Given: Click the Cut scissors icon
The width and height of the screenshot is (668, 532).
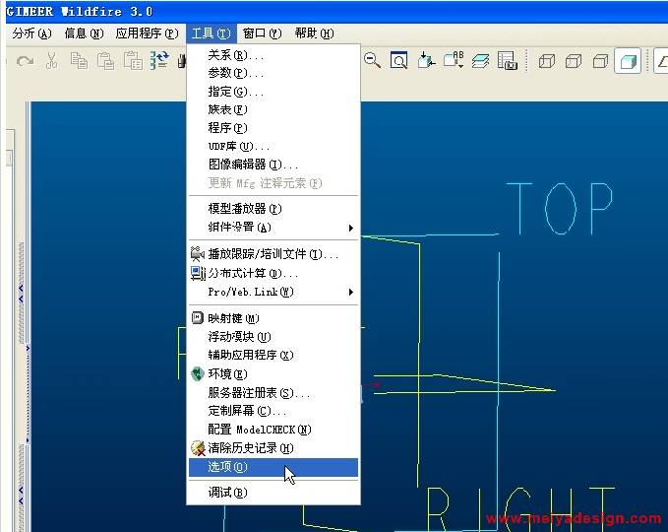Looking at the screenshot, I should [x=51, y=60].
